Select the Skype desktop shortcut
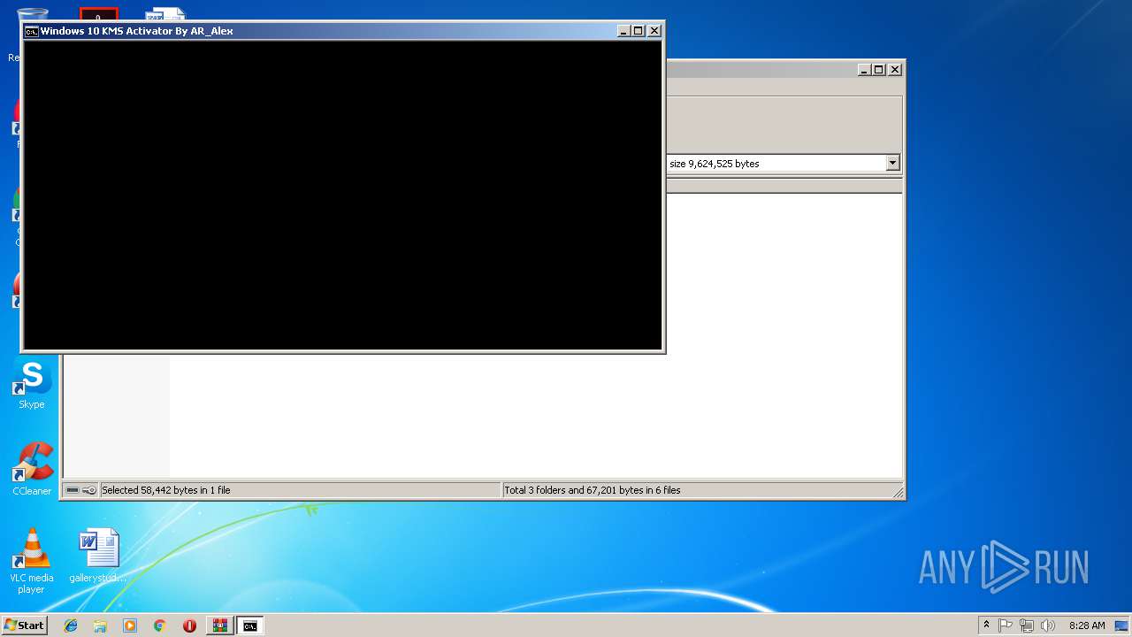 tap(32, 385)
